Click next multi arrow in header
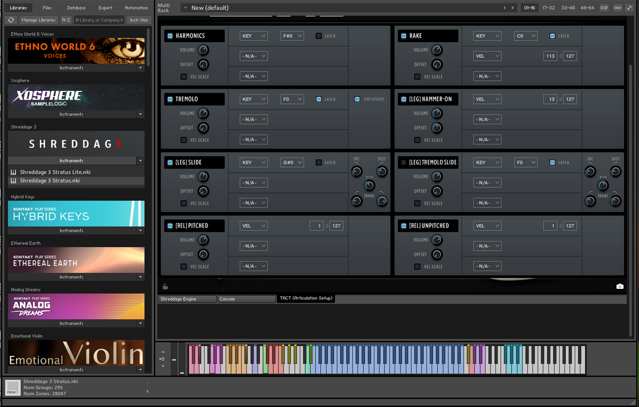This screenshot has width=639, height=407. pyautogui.click(x=513, y=8)
